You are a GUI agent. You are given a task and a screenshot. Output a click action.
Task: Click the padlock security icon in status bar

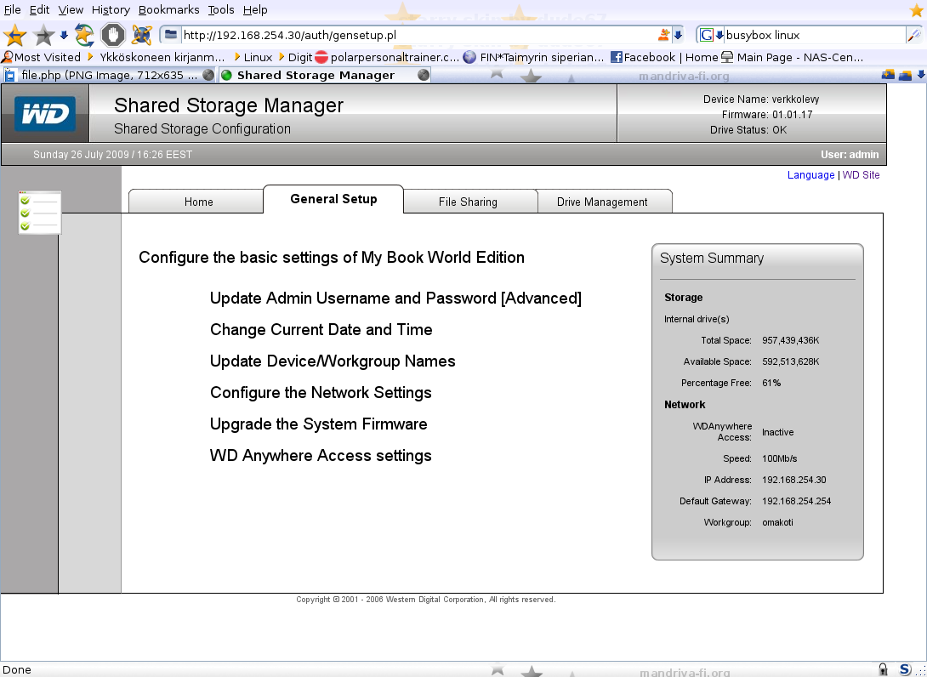tap(883, 669)
